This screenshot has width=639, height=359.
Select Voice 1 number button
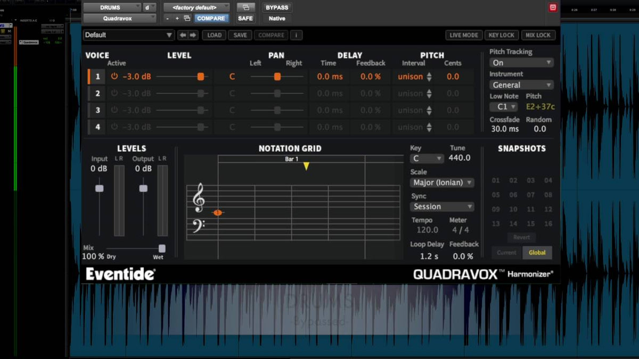click(97, 77)
